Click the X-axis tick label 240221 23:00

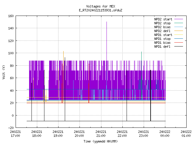(143, 134)
